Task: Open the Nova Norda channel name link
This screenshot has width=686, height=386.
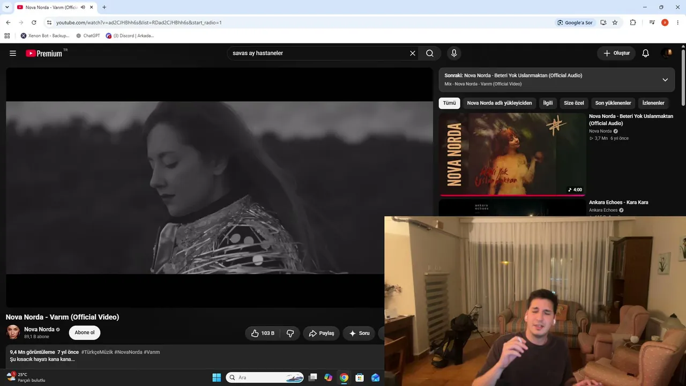Action: (39, 329)
